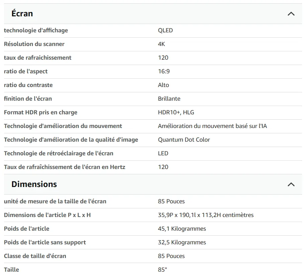This screenshot has width=305, height=275.
Task: Click the QLED value
Action: coord(165,30)
